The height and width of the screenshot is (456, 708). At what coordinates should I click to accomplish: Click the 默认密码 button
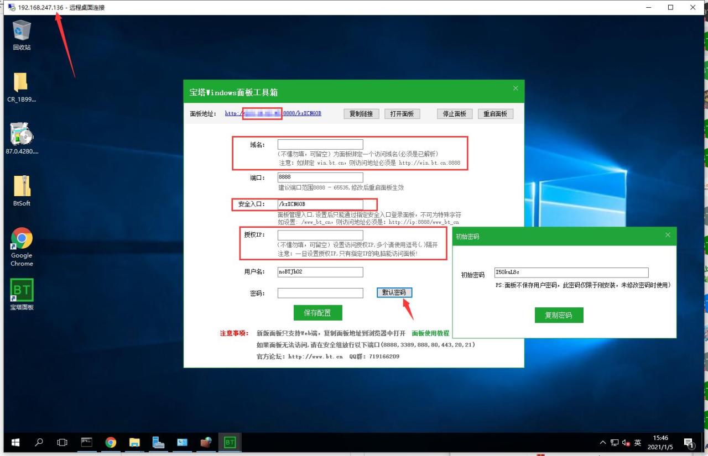(394, 292)
